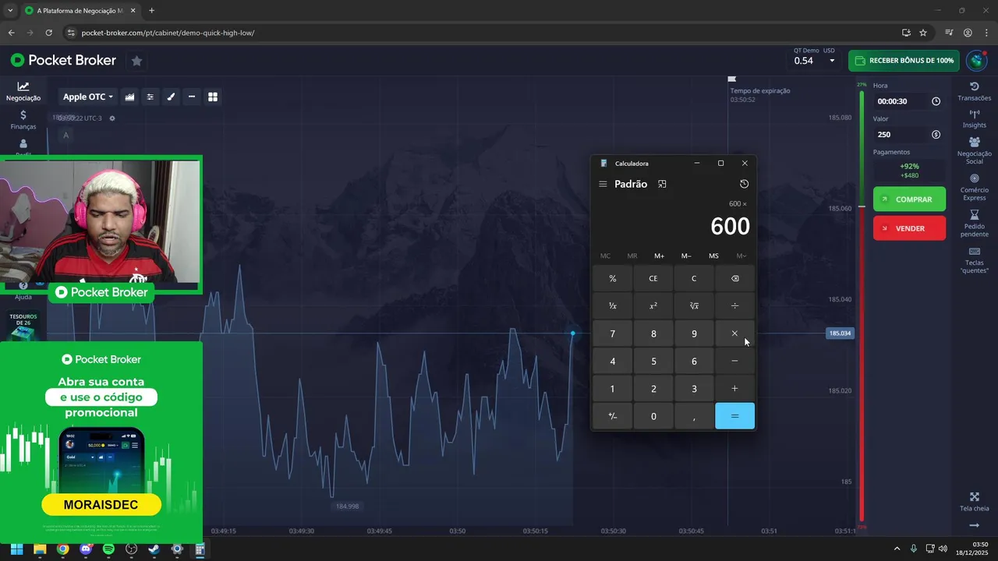Select the drawing brush tool
The height and width of the screenshot is (561, 998).
[171, 97]
